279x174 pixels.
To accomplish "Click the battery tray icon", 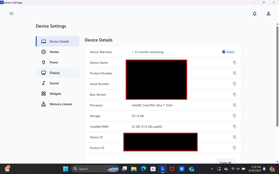I will click(243, 169).
